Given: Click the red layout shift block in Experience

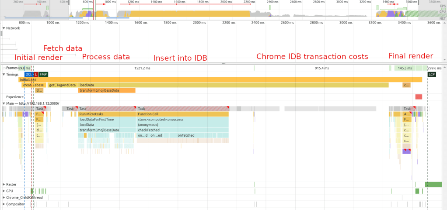Looking at the screenshot, I should [x=419, y=96].
